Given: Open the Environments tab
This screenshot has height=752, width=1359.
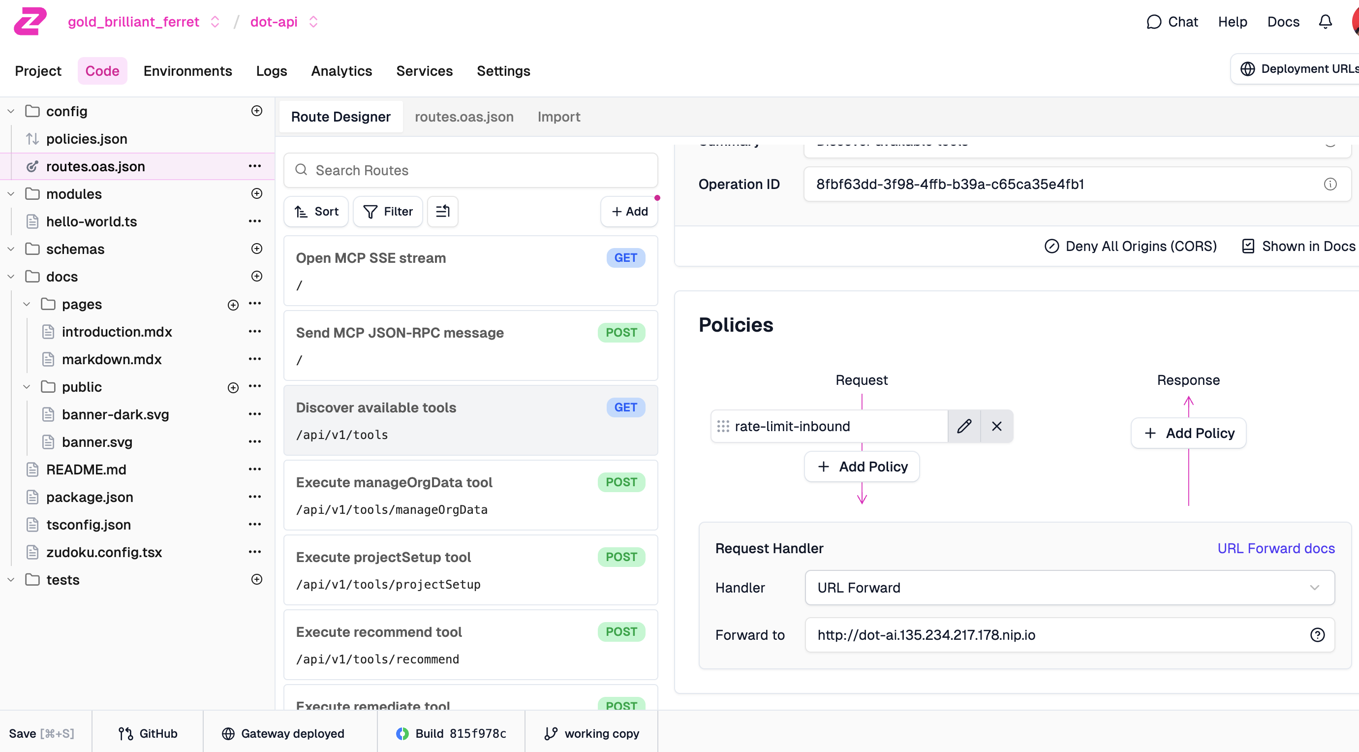Looking at the screenshot, I should [x=187, y=71].
